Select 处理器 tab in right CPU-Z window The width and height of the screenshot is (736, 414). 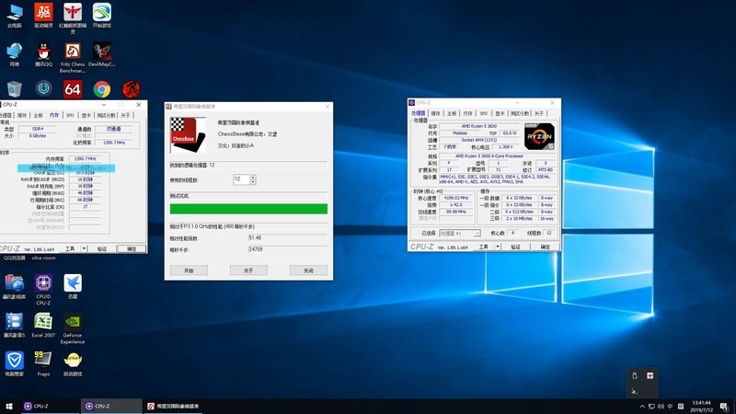tap(419, 113)
